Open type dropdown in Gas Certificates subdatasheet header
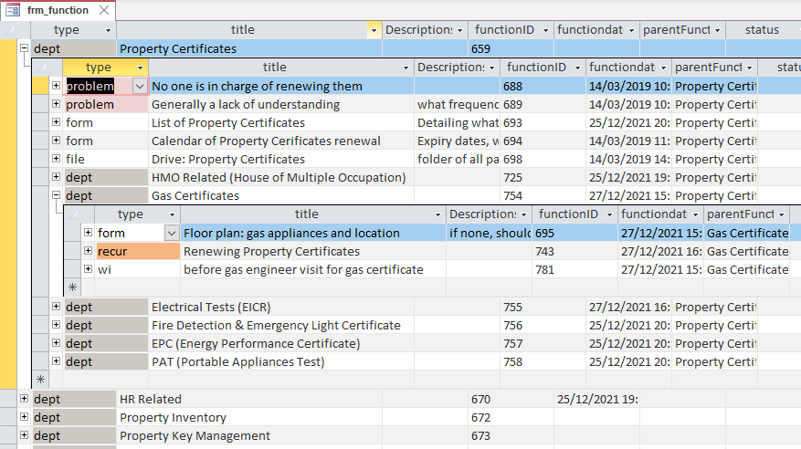801x449 pixels. 172,214
